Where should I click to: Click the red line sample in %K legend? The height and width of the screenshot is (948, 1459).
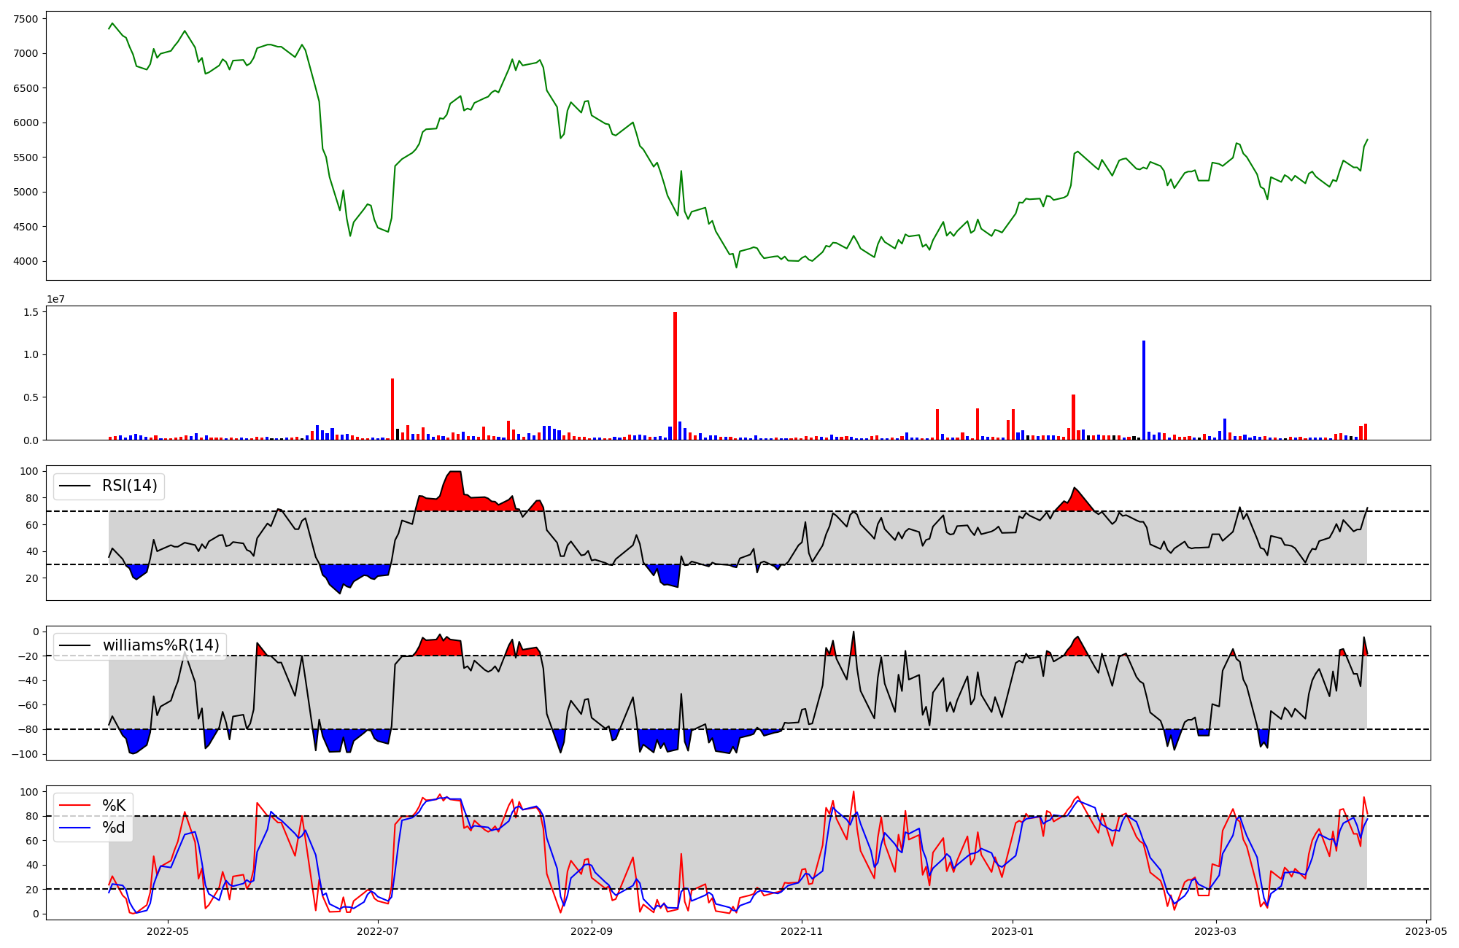[74, 806]
